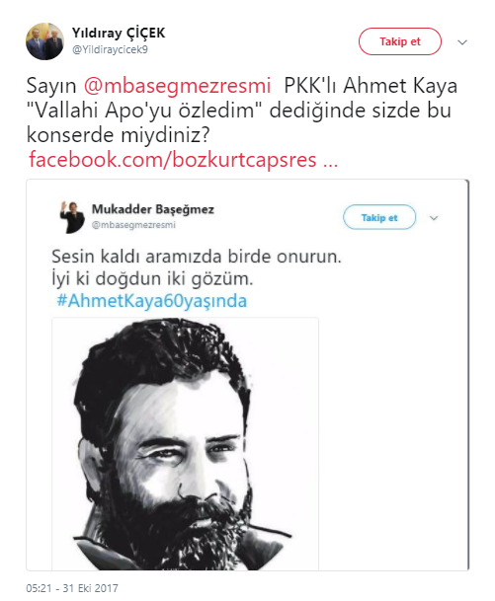Open the black-and-white portrait image
This screenshot has height=601, width=495.
coord(186,443)
